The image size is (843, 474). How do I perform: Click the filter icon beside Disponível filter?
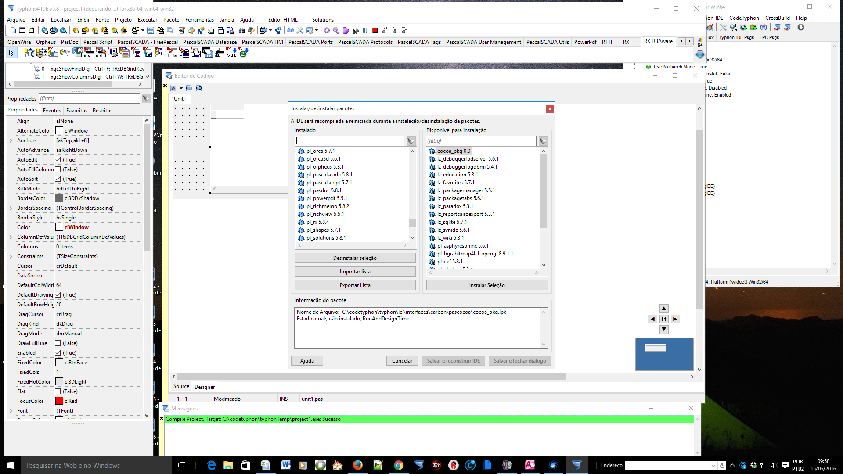[x=543, y=141]
